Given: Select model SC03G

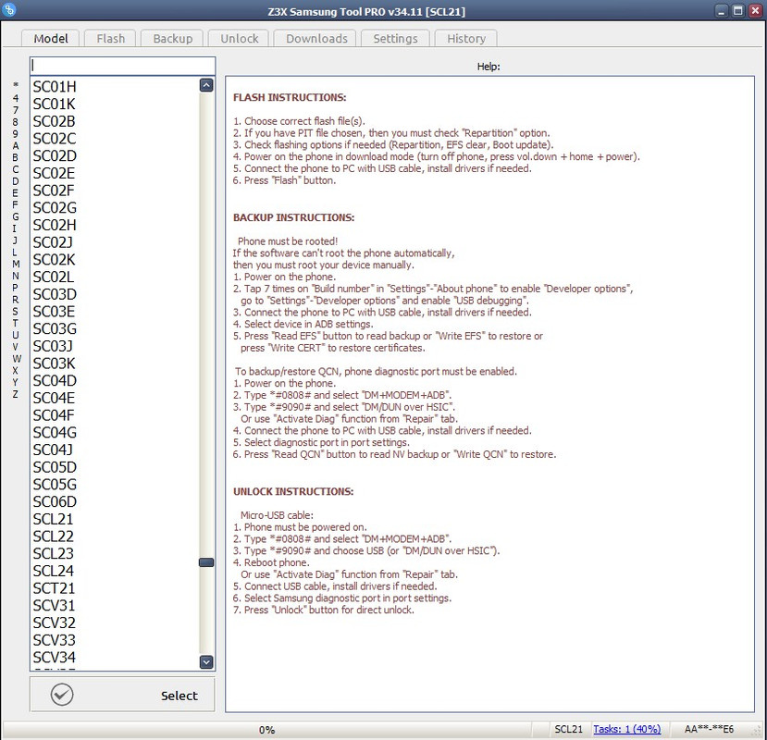Looking at the screenshot, I should coord(115,328).
